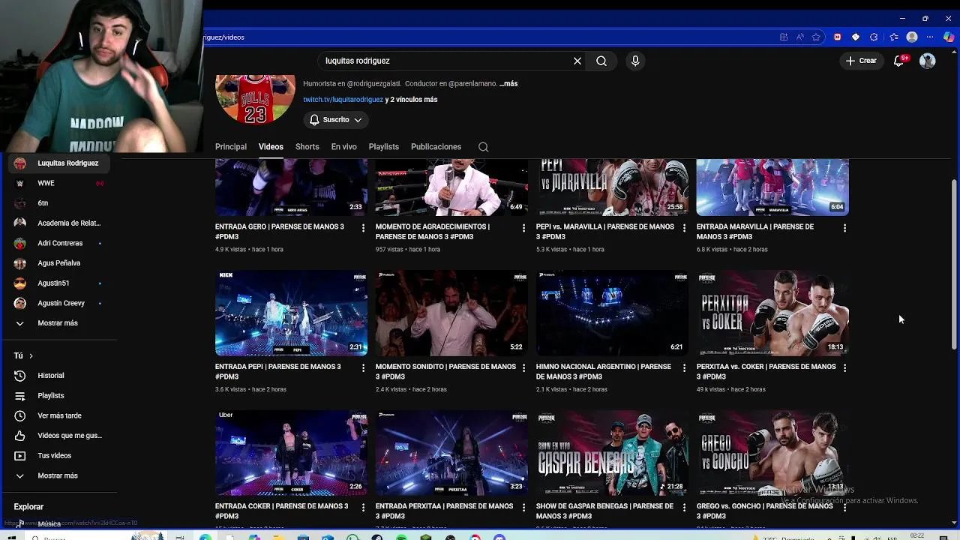Expand channel description with ...más
960x540 pixels.
[x=509, y=84]
